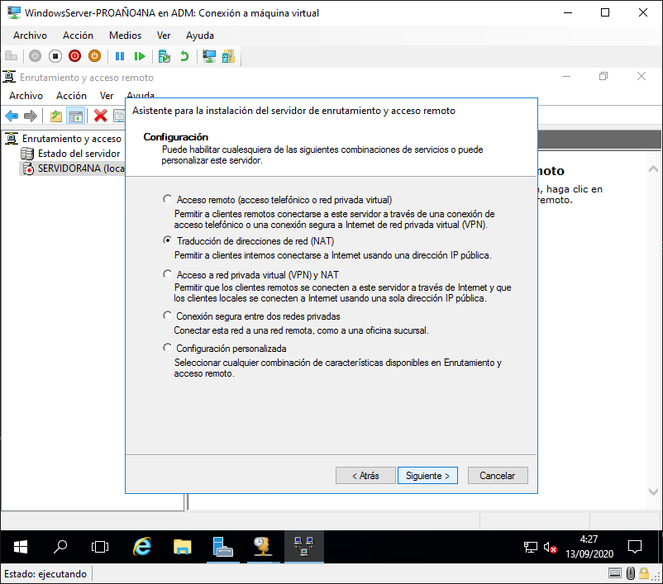Click the Share resources toolbar icon

pyautogui.click(x=228, y=56)
